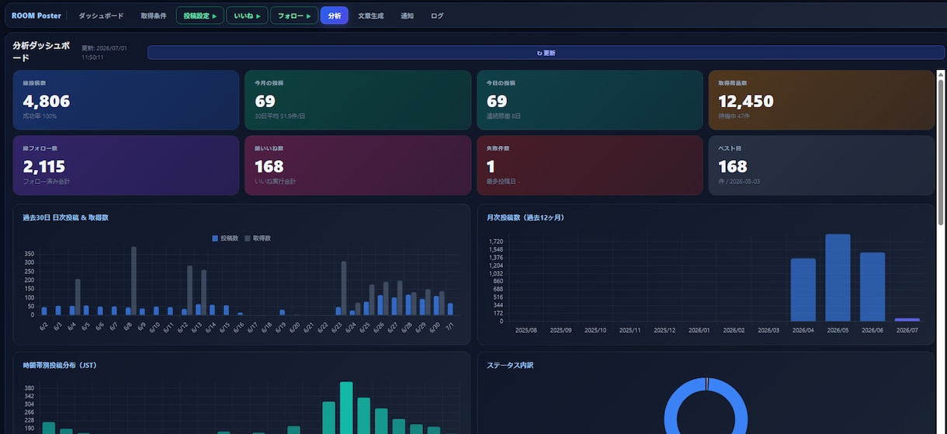
Task: Click the ↻ 更新 refresh button
Action: coord(546,53)
